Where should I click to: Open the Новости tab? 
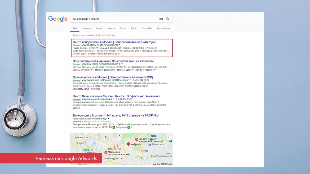tap(111, 28)
